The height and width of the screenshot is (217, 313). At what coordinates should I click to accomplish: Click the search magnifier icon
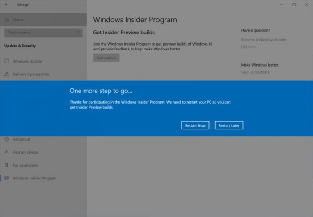(78, 33)
